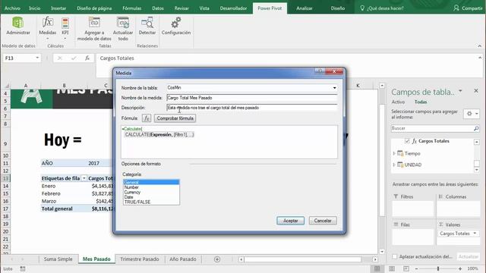486x273 pixels.
Task: Click the Descripción text field
Action: coord(251,108)
